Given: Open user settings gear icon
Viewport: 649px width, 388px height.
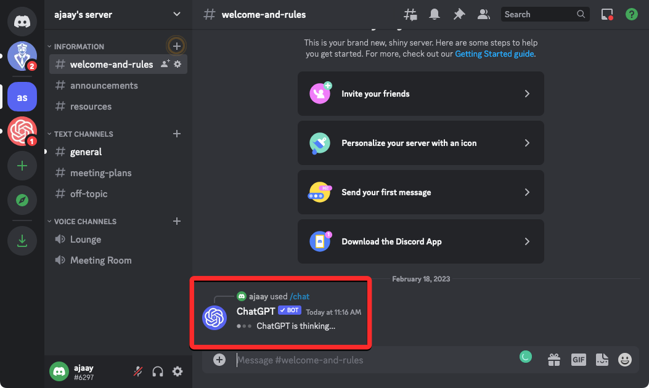Looking at the screenshot, I should tap(178, 371).
